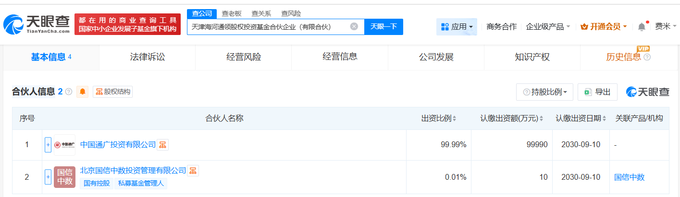Click the help icon beside 历史信息
Screen dimensions: 680x197
[647, 58]
